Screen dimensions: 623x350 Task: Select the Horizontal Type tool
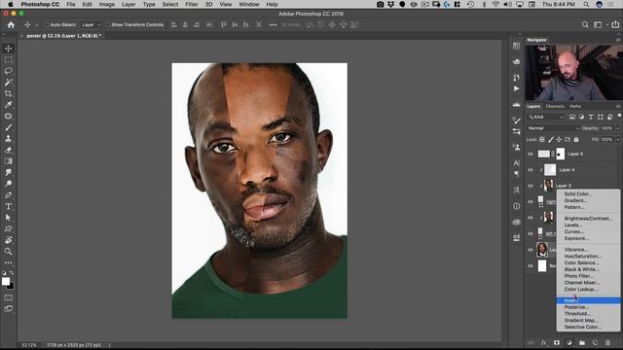[x=8, y=206]
